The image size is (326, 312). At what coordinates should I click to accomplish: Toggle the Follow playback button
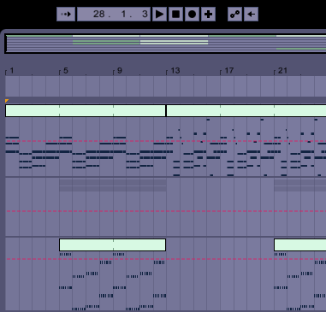(66, 15)
